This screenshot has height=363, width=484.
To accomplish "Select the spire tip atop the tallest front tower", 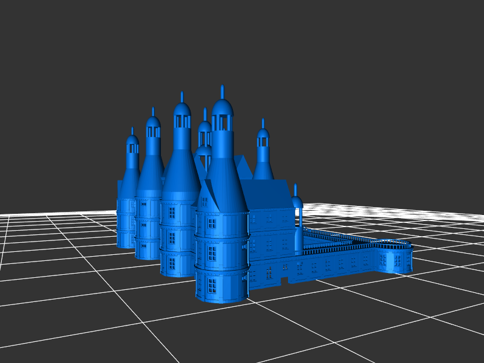I will point(223,91).
